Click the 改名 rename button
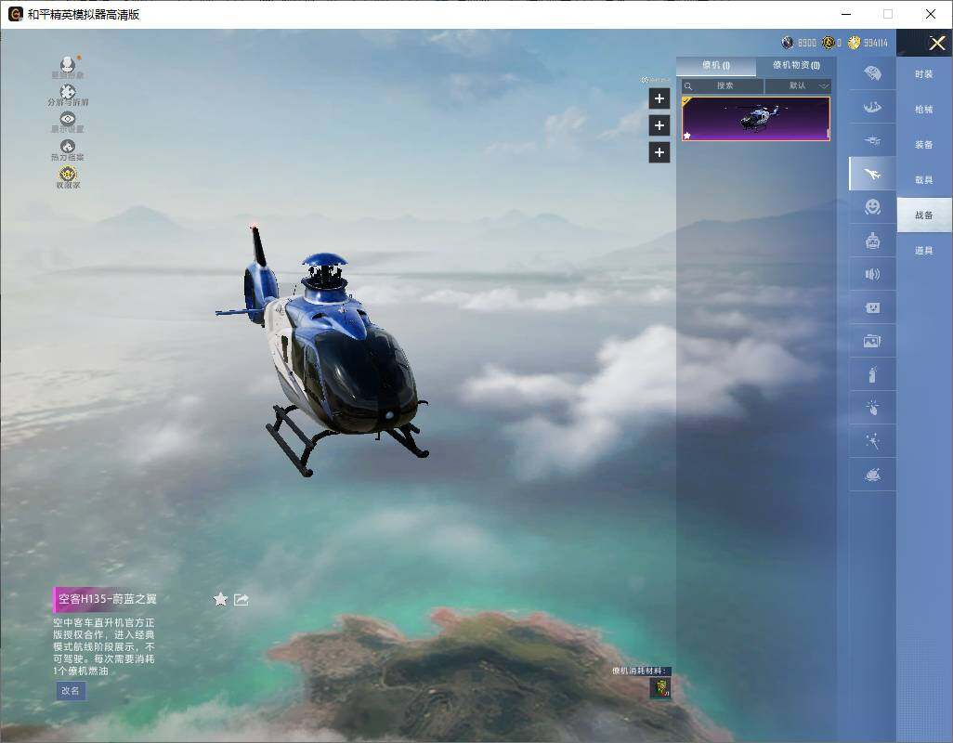The height and width of the screenshot is (743, 953). (x=71, y=690)
